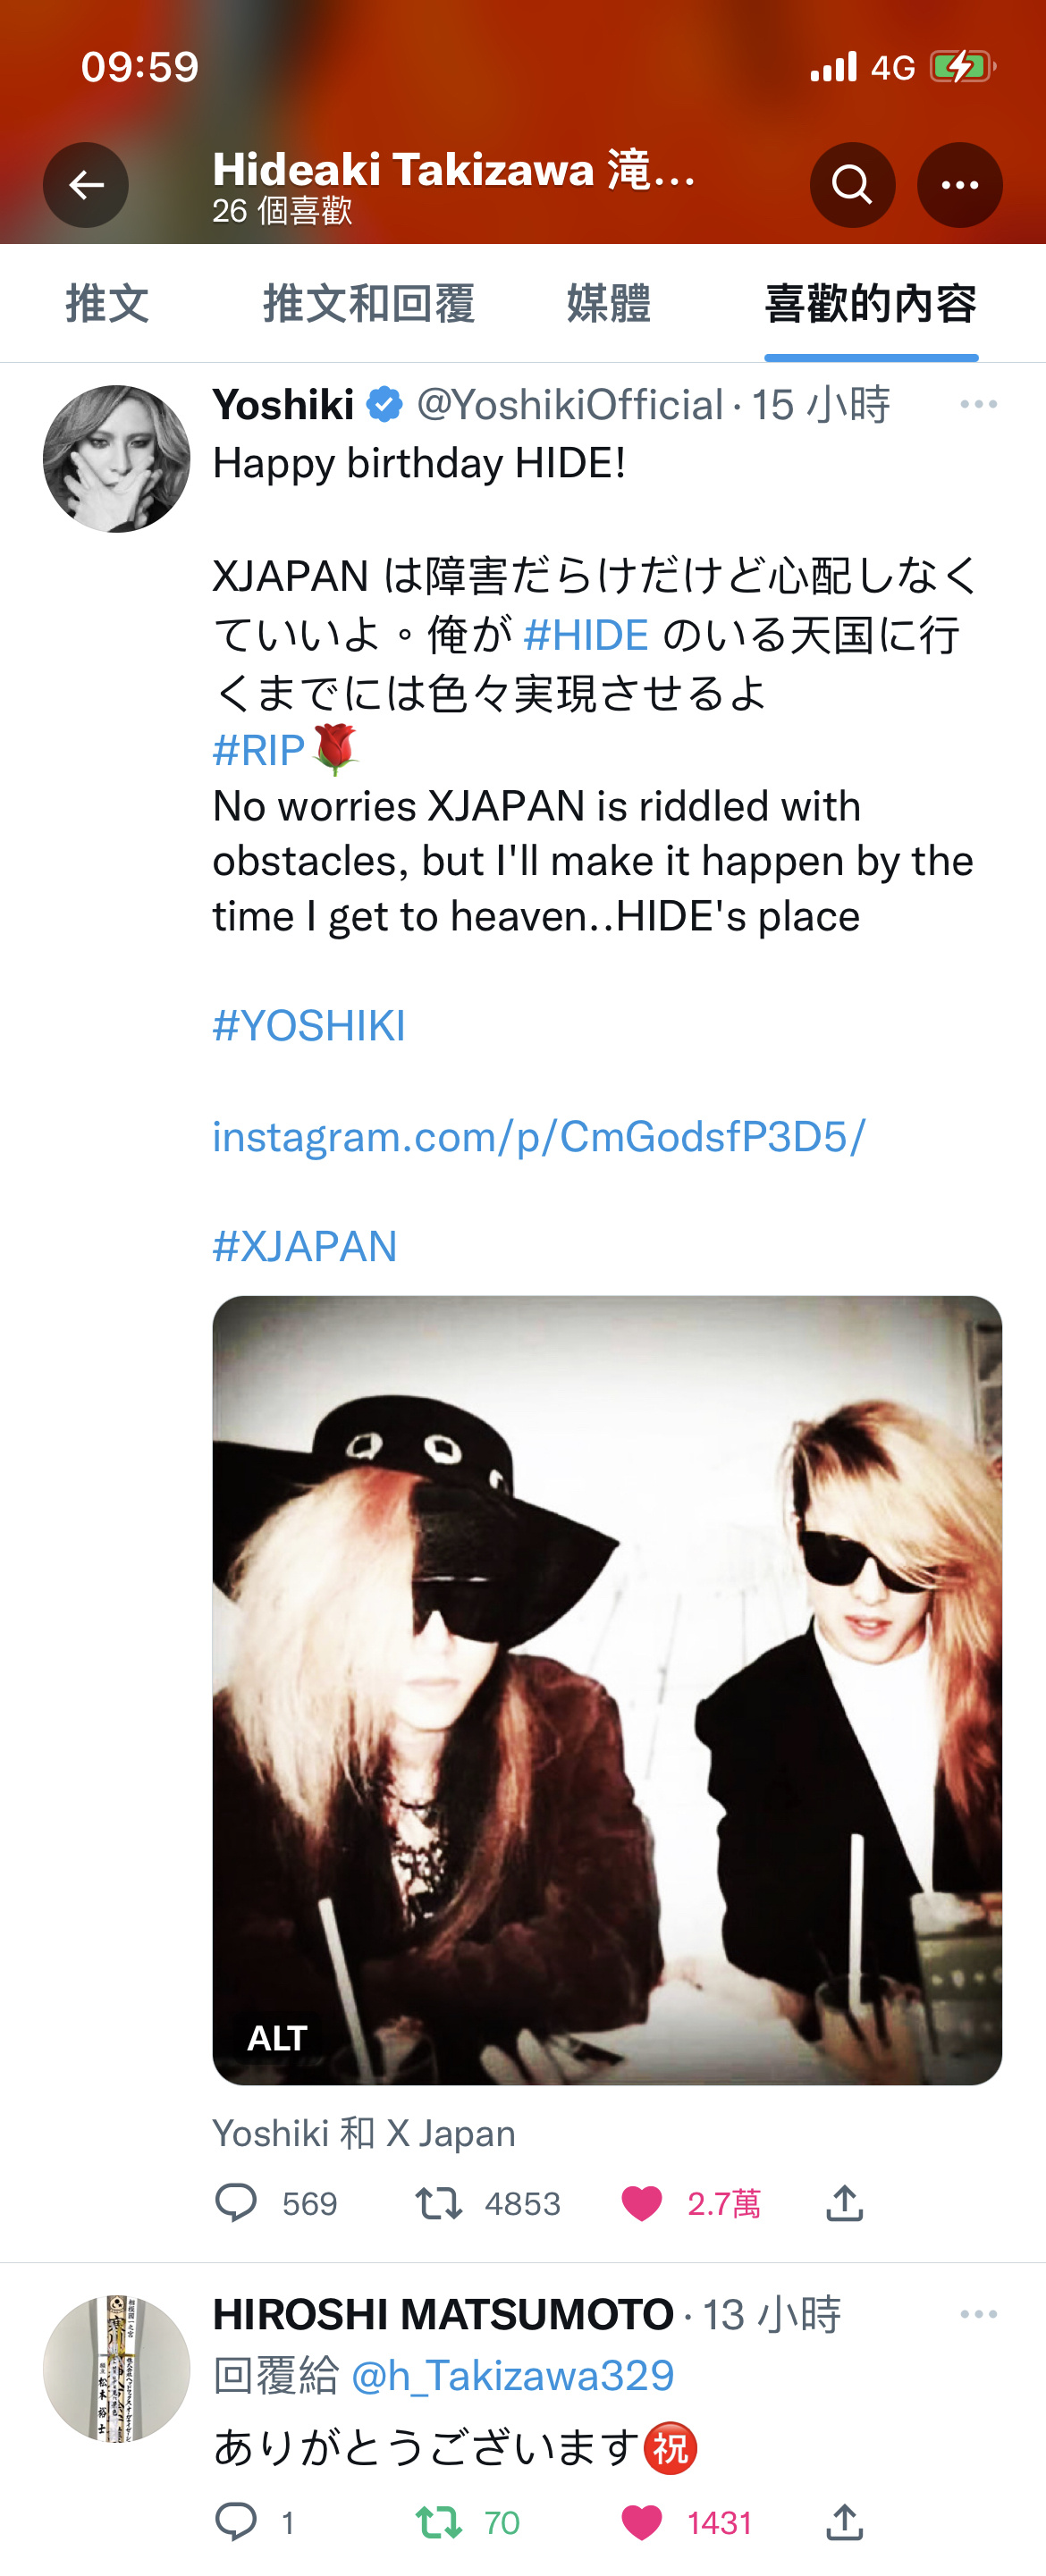Viewport: 1046px width, 2576px height.
Task: Switch to the 媒體 tab
Action: (608, 303)
